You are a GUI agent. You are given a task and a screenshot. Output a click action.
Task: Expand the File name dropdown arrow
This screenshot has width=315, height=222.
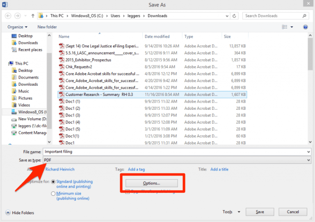[x=308, y=152]
